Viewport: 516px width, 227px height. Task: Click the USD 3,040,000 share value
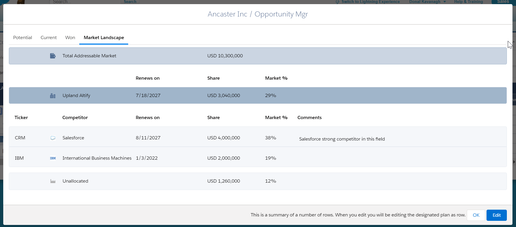click(223, 96)
